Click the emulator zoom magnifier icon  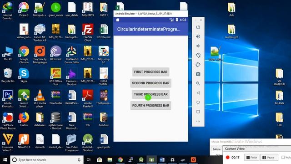click(198, 83)
